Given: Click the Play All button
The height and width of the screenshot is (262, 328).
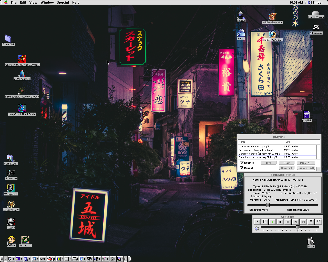Looking at the screenshot, I should [306, 163].
